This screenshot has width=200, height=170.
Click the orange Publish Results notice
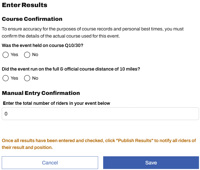(99, 144)
